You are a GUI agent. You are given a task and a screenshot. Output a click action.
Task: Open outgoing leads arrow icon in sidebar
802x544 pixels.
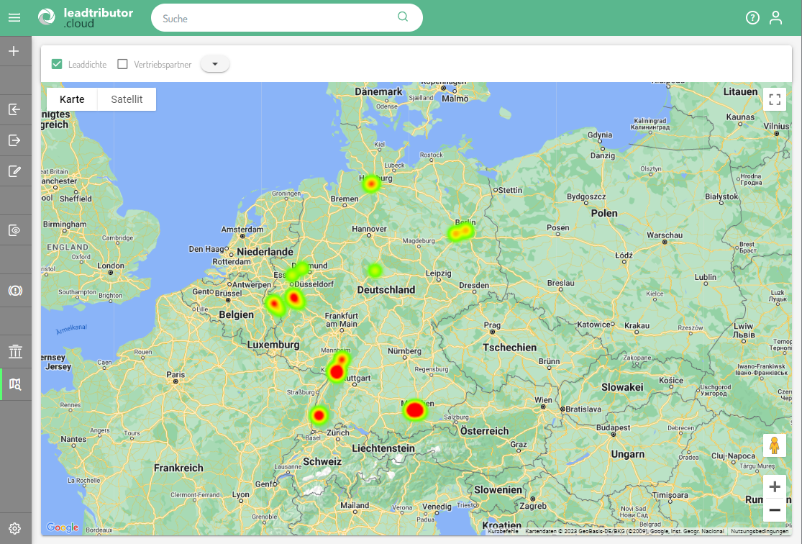click(14, 140)
